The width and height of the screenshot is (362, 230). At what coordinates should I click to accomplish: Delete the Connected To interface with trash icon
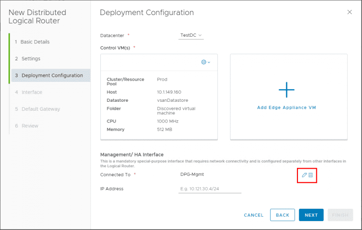tap(311, 175)
